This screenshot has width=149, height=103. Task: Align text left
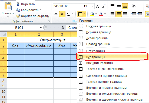point(112,14)
